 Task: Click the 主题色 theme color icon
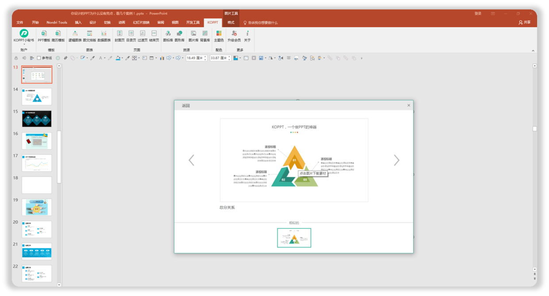point(219,34)
